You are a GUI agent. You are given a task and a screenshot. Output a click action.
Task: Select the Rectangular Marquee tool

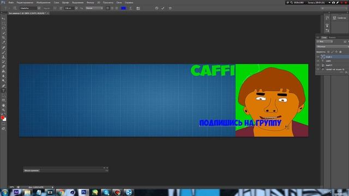pyautogui.click(x=3, y=23)
